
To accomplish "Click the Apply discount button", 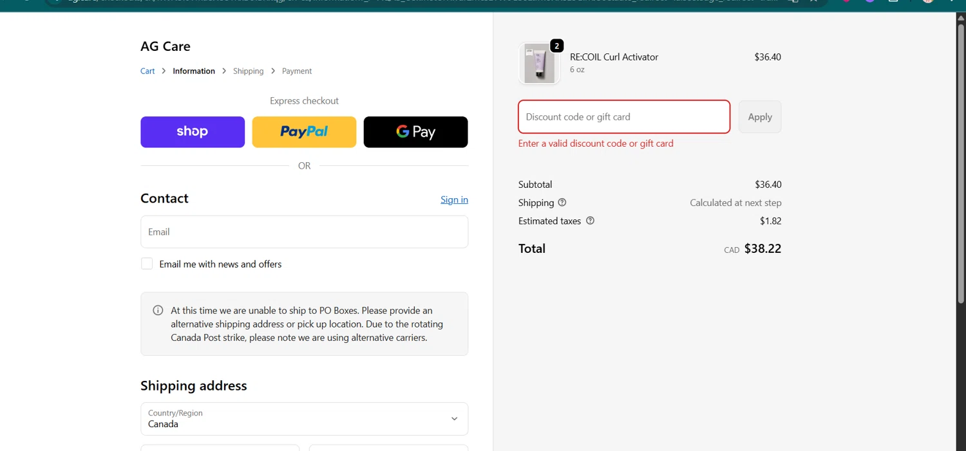I will pos(760,116).
